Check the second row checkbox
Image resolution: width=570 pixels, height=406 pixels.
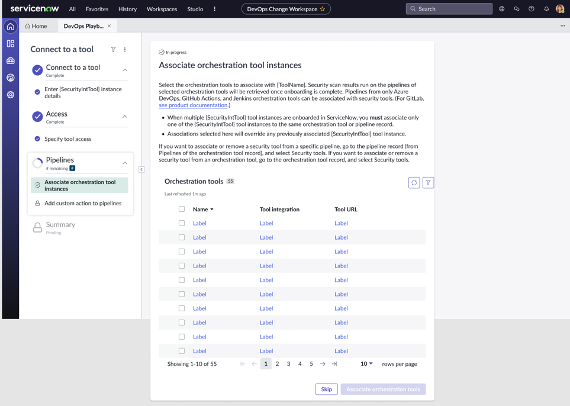pyautogui.click(x=181, y=237)
